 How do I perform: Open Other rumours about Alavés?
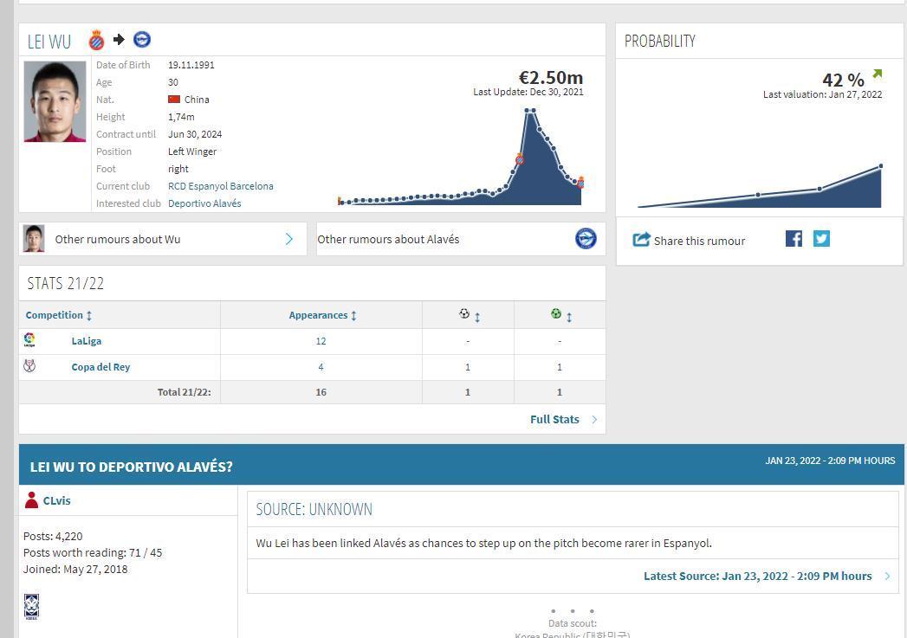click(x=461, y=239)
